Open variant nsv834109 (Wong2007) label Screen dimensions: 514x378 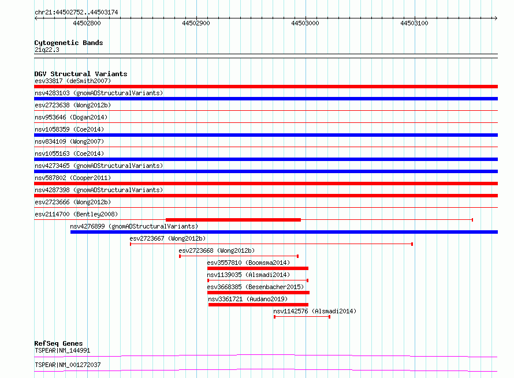(69, 141)
